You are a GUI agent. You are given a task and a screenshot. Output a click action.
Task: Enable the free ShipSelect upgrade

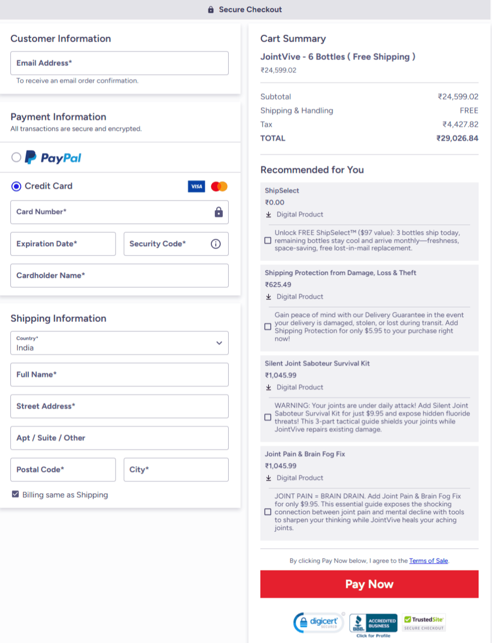tap(268, 240)
